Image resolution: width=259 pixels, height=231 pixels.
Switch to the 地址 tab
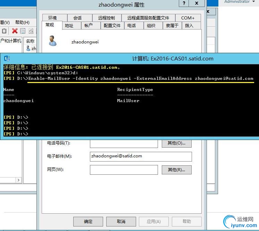pyautogui.click(x=72, y=26)
